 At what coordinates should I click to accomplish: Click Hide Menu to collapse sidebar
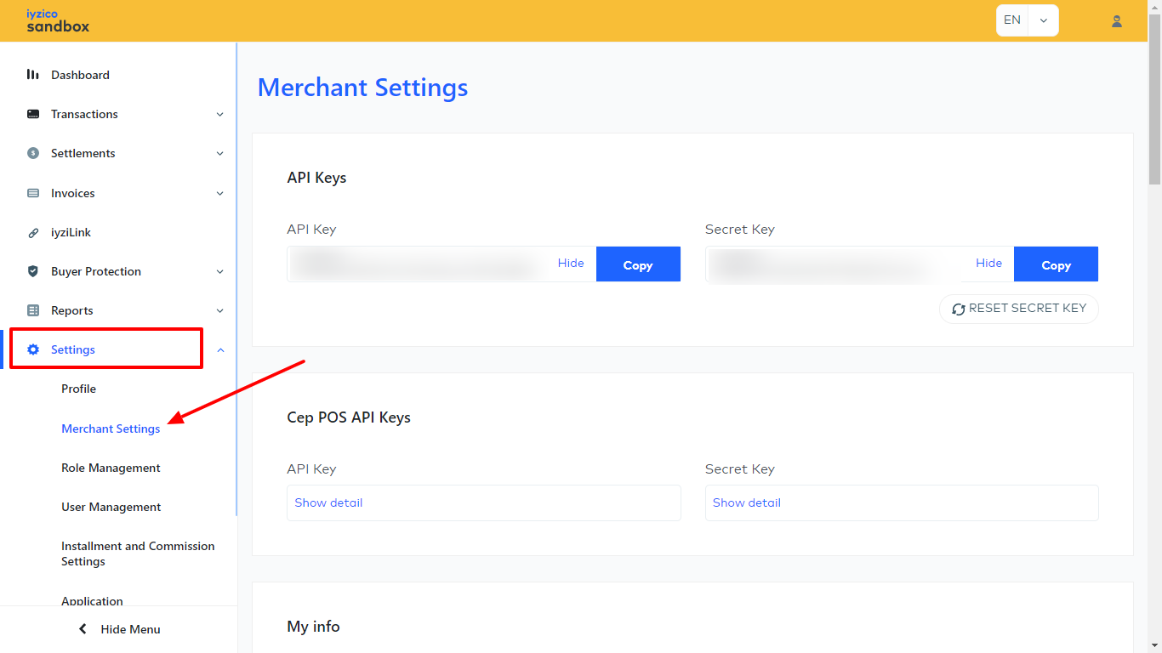[119, 629]
